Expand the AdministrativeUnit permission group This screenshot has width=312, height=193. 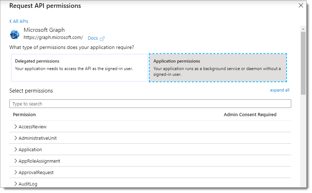click(16, 138)
